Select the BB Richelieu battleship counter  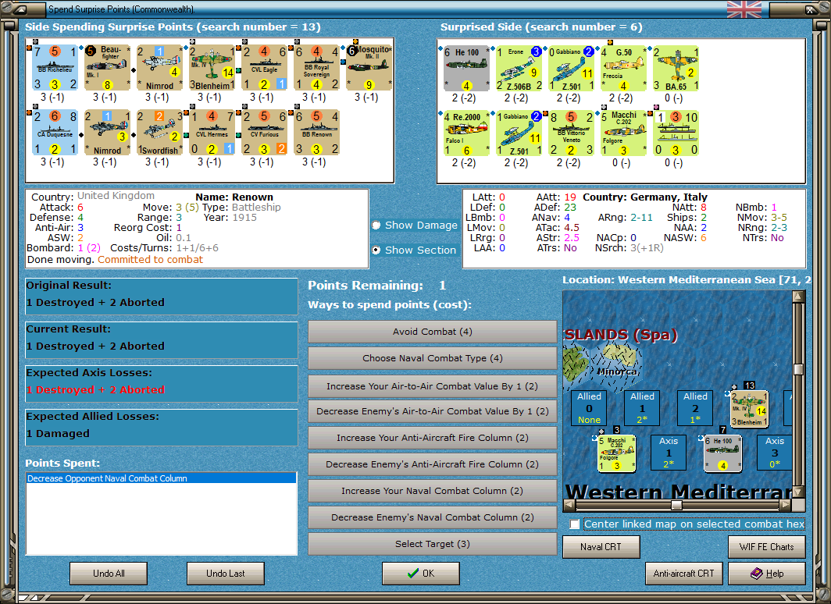click(x=55, y=67)
